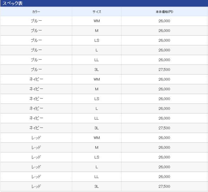Click the 26,000 price for レッド L
The height and width of the screenshot is (192, 208).
164,167
